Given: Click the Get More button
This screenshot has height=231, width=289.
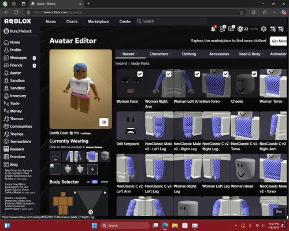Looking at the screenshot, I should [279, 41].
